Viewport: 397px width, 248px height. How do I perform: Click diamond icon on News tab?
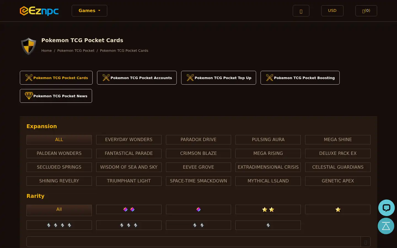29,96
